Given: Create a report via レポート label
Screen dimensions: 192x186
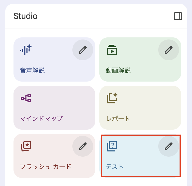Looking at the screenshot, I should 118,119.
